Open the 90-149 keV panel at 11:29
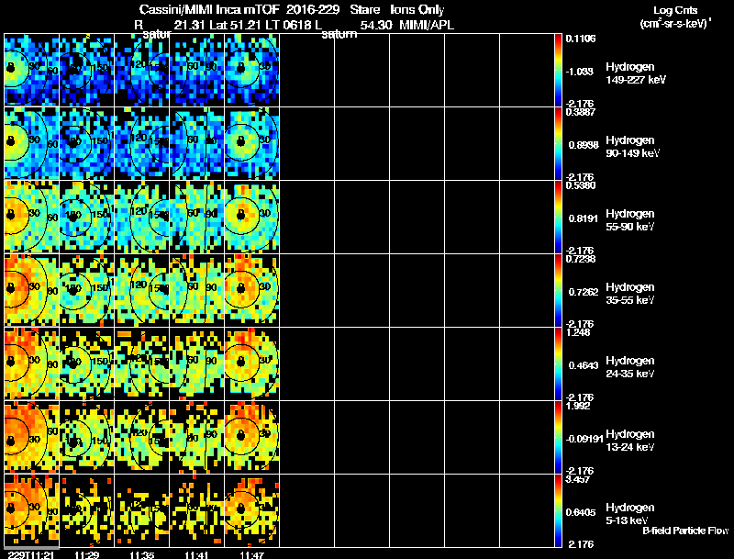This screenshot has width=734, height=559. (86, 143)
